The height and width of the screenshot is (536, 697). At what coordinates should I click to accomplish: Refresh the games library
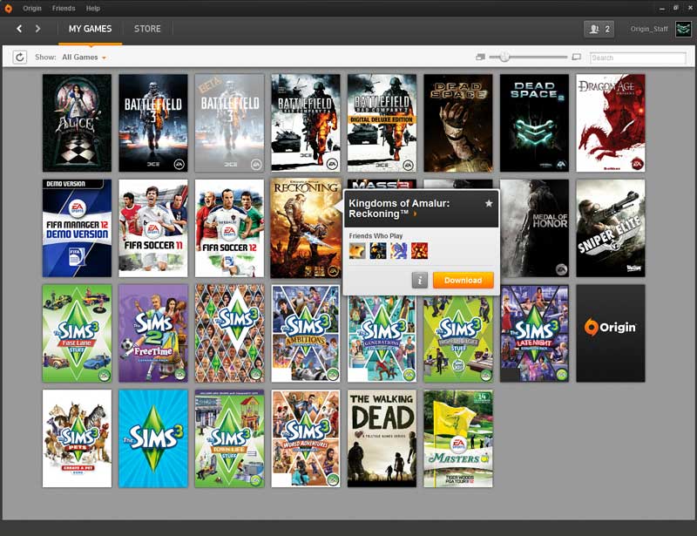(20, 58)
